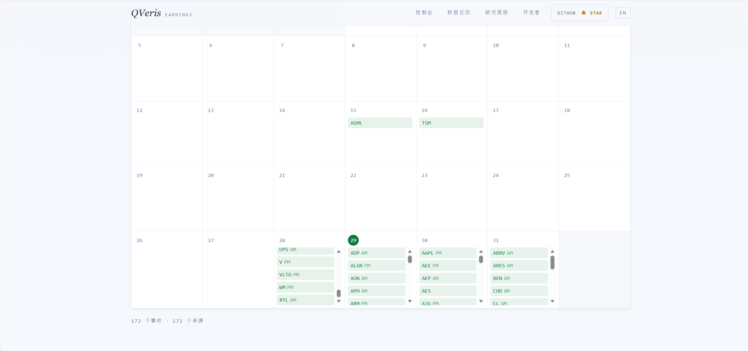Image resolution: width=748 pixels, height=351 pixels.
Task: Click the AJG PM event
Action: 448,302
